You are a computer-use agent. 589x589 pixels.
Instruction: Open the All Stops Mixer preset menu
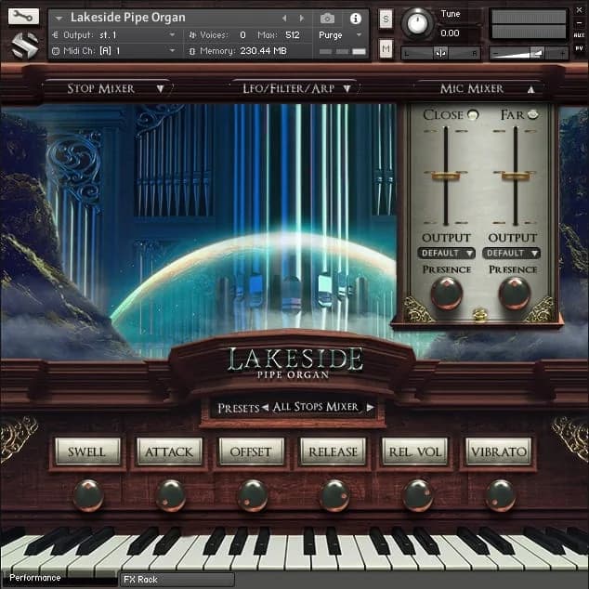[x=316, y=407]
